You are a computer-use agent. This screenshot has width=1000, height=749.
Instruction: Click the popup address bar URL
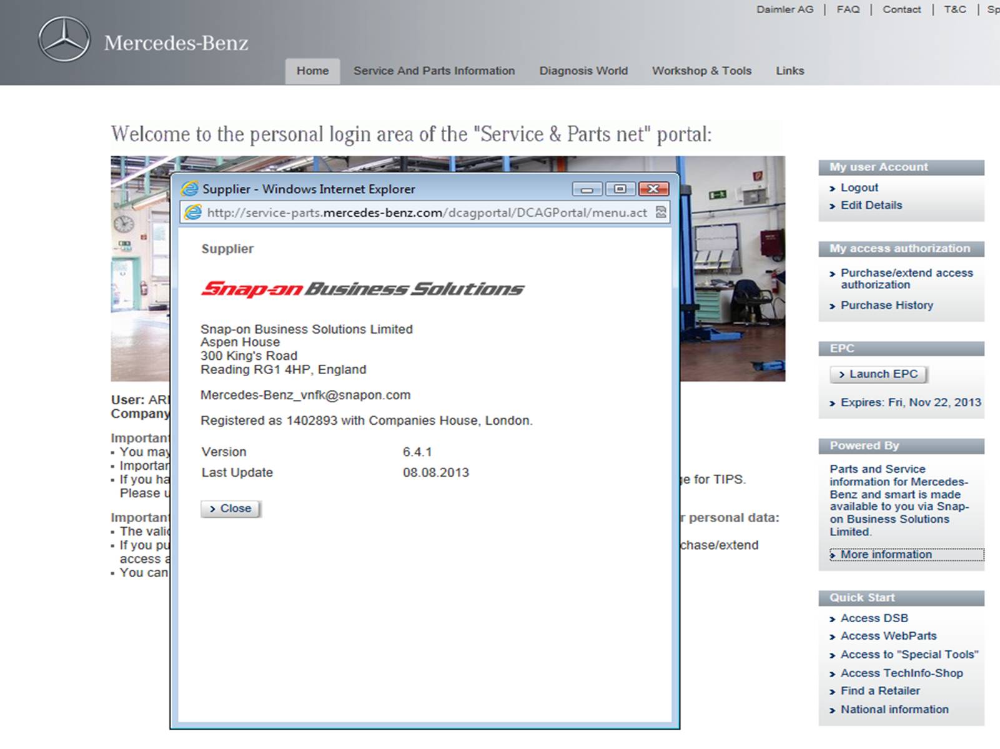(427, 212)
